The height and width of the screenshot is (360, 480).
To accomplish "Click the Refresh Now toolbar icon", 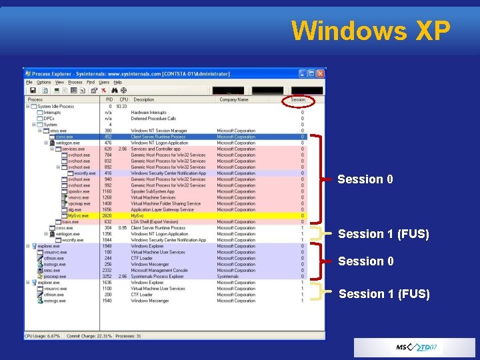I will 45,90.
